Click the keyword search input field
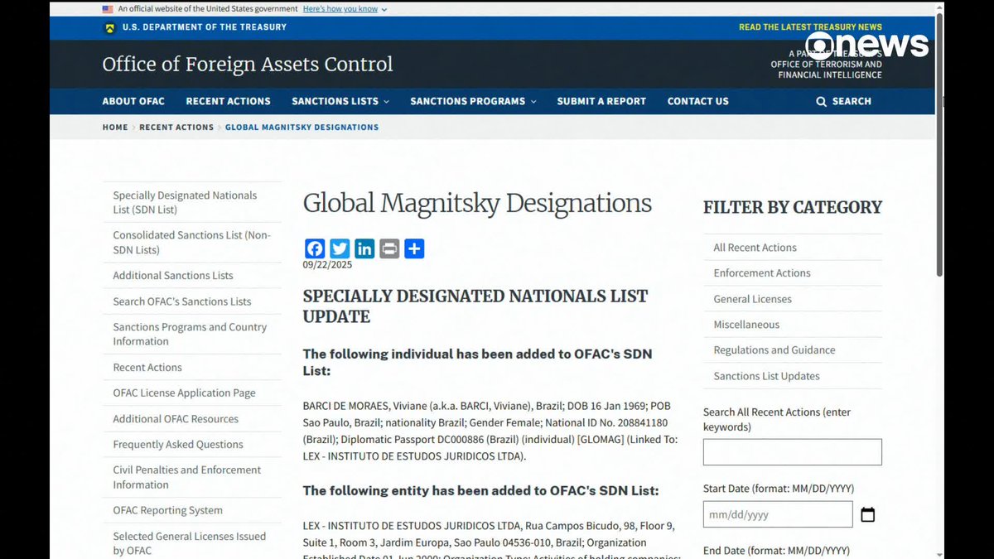 click(793, 452)
